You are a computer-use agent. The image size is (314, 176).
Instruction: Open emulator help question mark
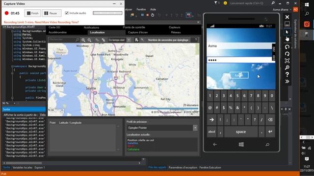pyautogui.click(x=287, y=74)
